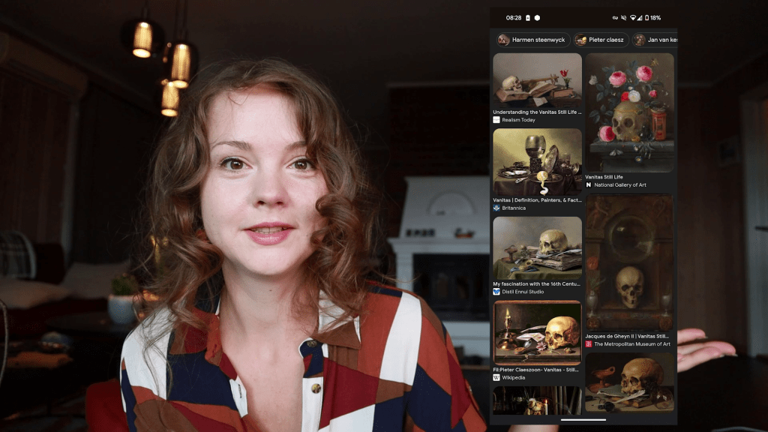The height and width of the screenshot is (432, 768).
Task: Open the candle and skull painting thumbnail
Action: 537,333
